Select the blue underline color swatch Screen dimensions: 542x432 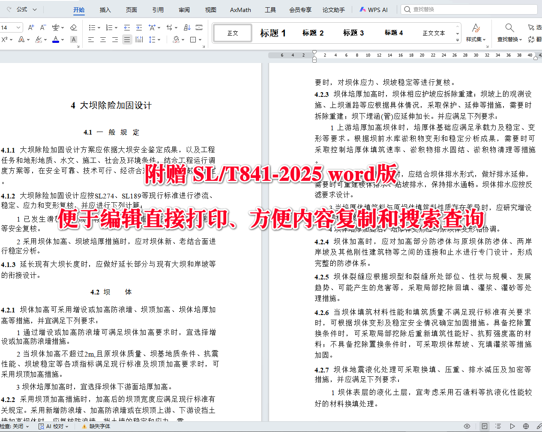coord(55,42)
